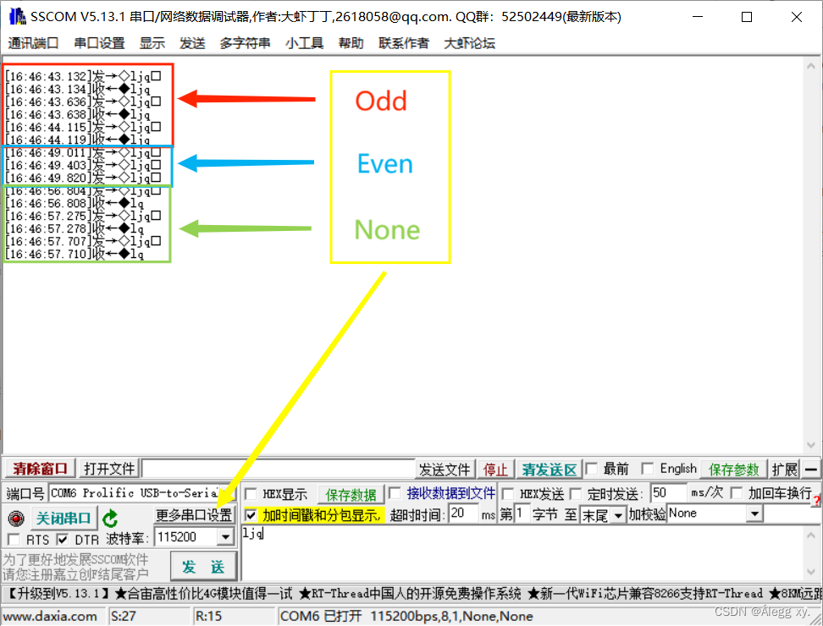Open the 帮助 menu

pos(351,43)
